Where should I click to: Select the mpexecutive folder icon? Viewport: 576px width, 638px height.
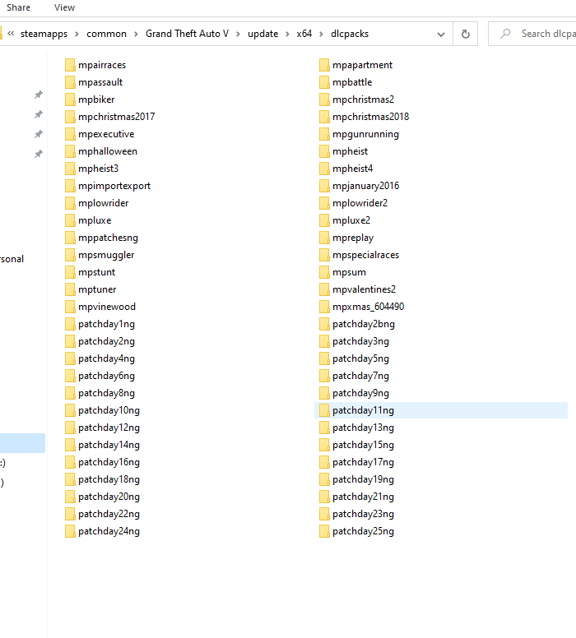[x=70, y=134]
